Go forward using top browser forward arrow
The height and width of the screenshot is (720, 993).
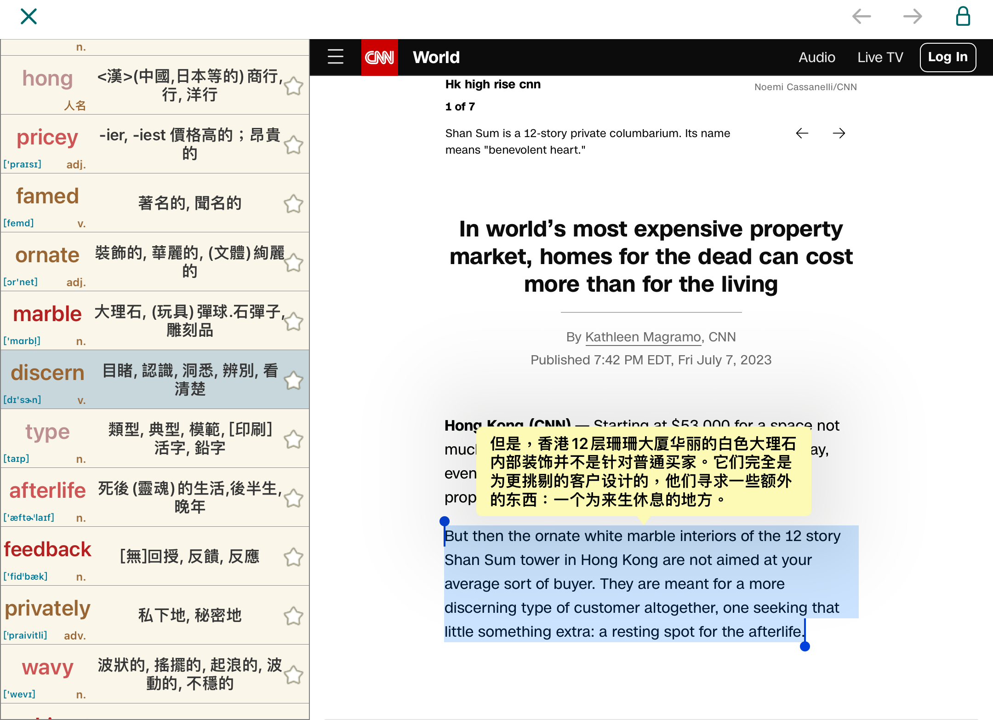(912, 17)
